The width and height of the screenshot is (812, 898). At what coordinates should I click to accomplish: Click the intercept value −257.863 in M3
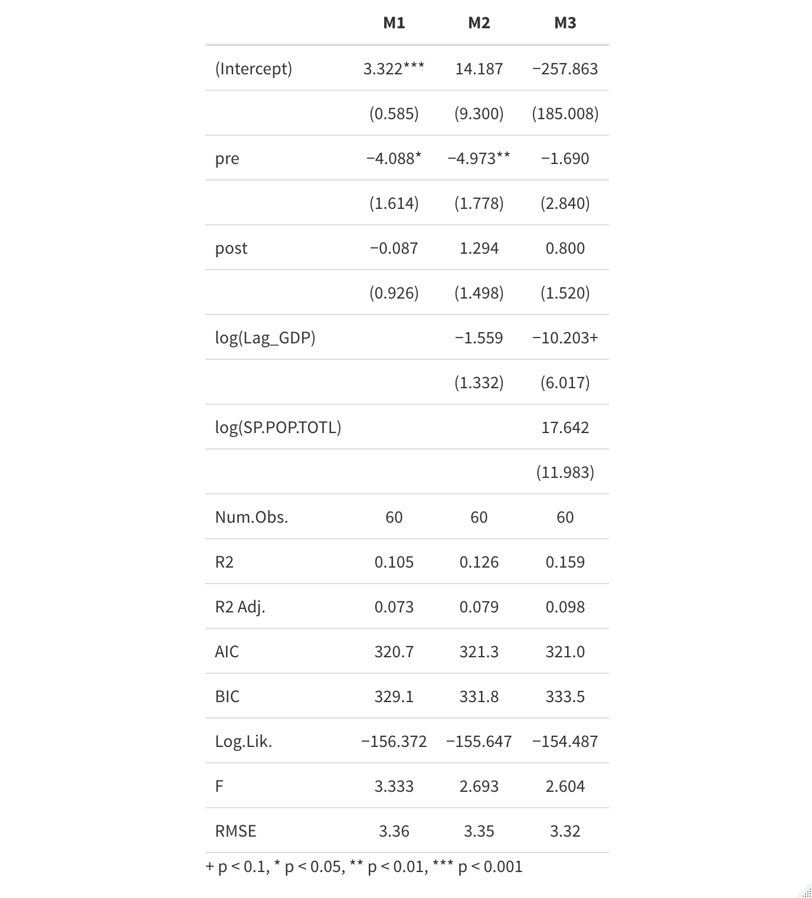coord(565,69)
